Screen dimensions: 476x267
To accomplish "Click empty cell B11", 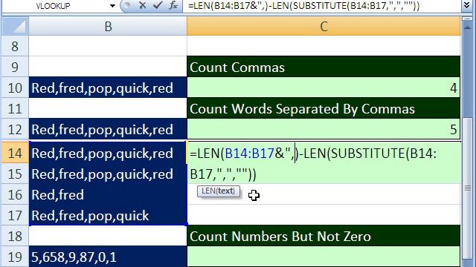I will (108, 108).
